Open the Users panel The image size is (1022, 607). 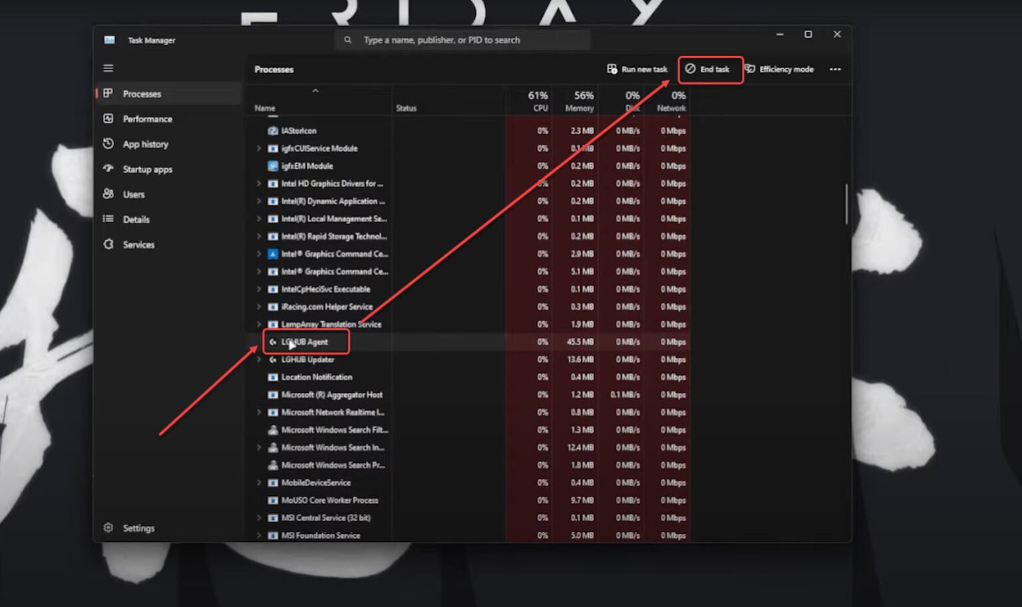[133, 194]
